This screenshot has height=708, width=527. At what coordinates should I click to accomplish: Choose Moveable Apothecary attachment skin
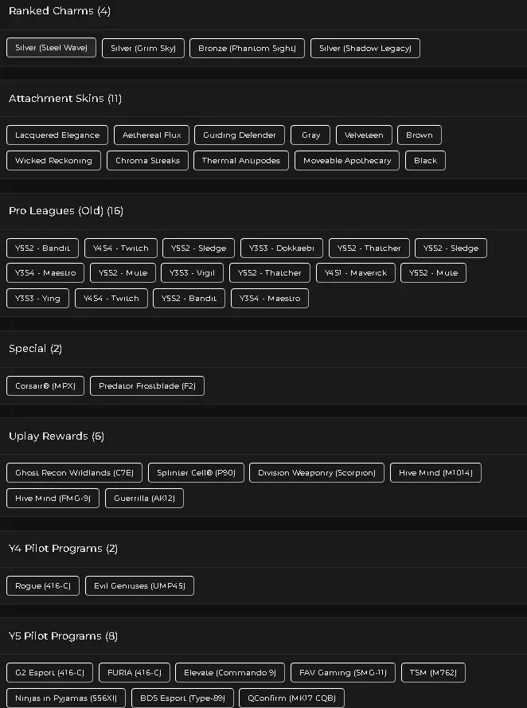[x=347, y=161]
